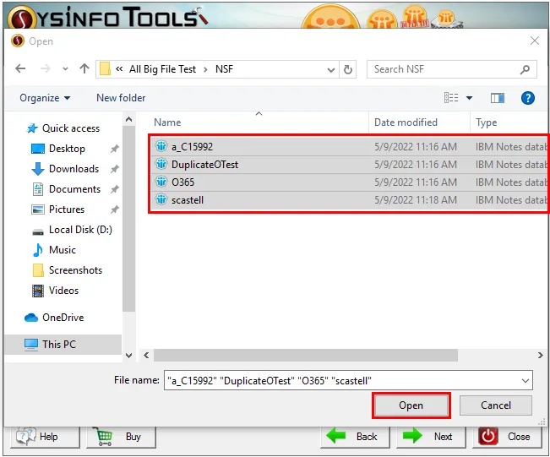Click the Notes icon beside O365
The height and width of the screenshot is (457, 550).
click(161, 182)
